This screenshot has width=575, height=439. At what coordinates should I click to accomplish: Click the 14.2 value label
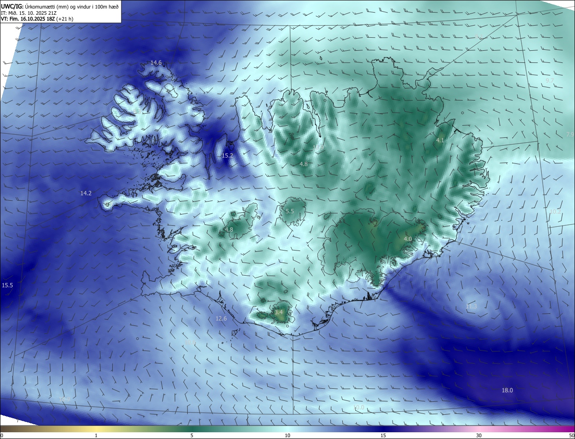[x=86, y=193]
